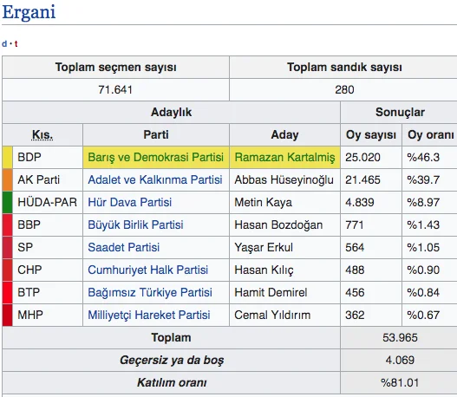Open Cumhuriyet Halk Partisi link
457x397 pixels.
point(147,270)
